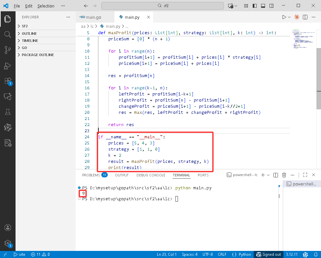Open the overflow menu ellipsis in menu bar

pyautogui.click(x=63, y=6)
